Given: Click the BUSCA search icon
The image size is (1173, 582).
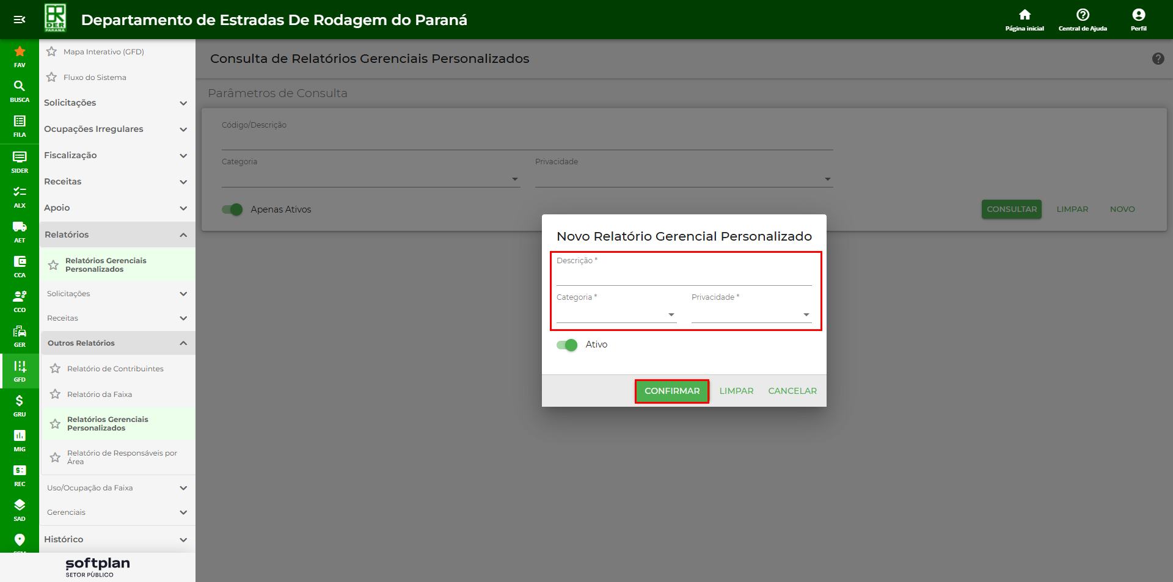Looking at the screenshot, I should (20, 90).
